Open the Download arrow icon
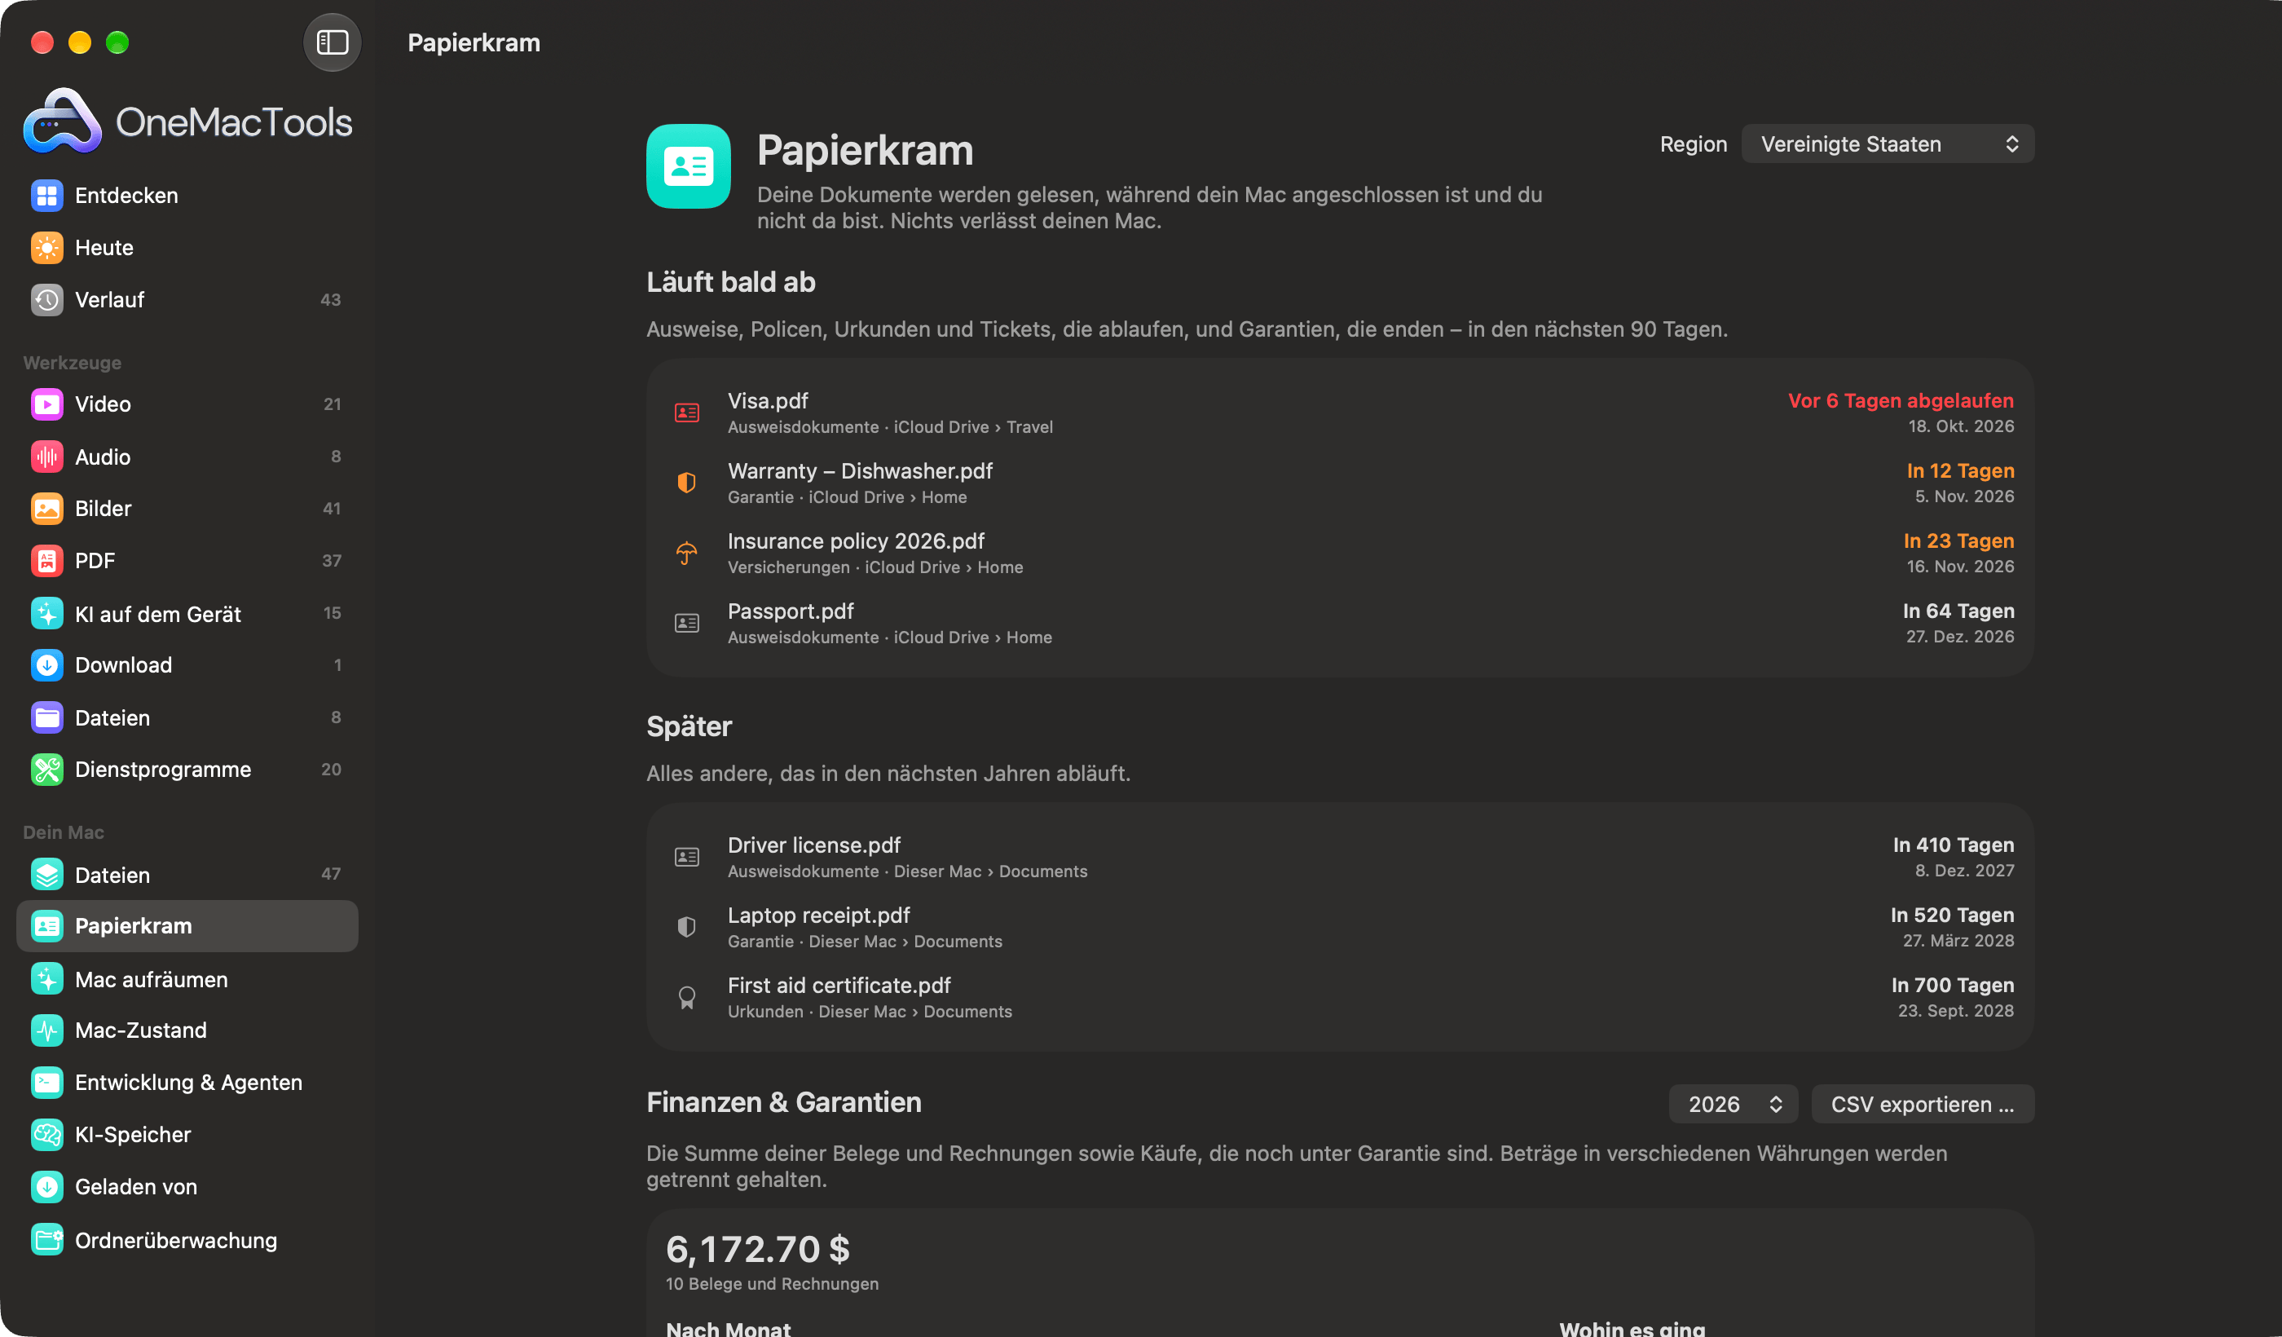Image resolution: width=2282 pixels, height=1337 pixels. click(x=46, y=665)
